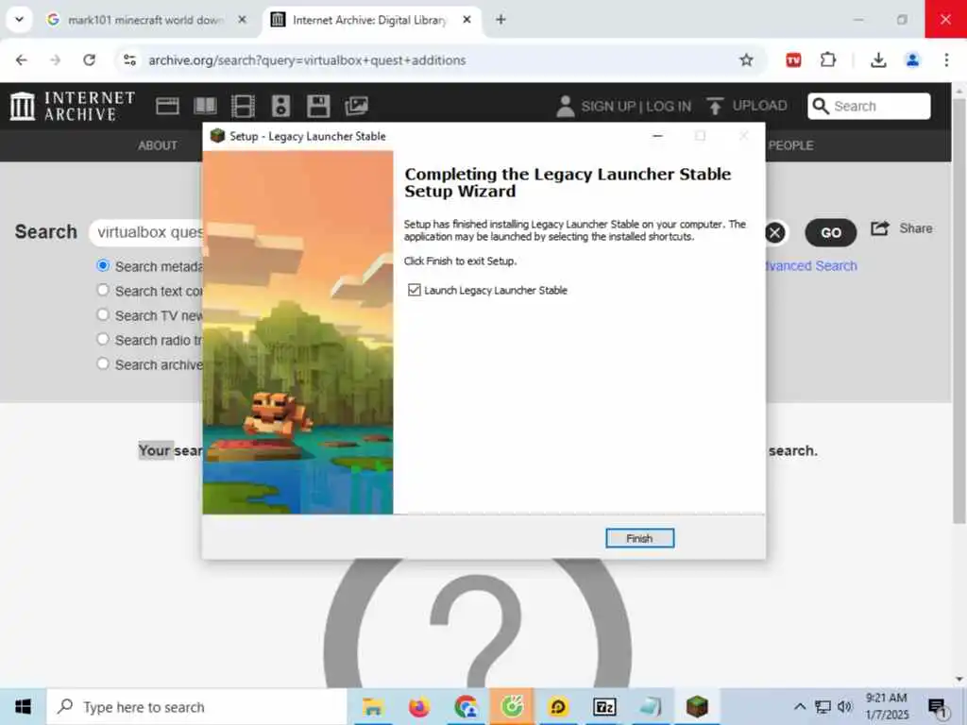The width and height of the screenshot is (967, 725).
Task: Open the Windows Start menu
Action: (23, 706)
